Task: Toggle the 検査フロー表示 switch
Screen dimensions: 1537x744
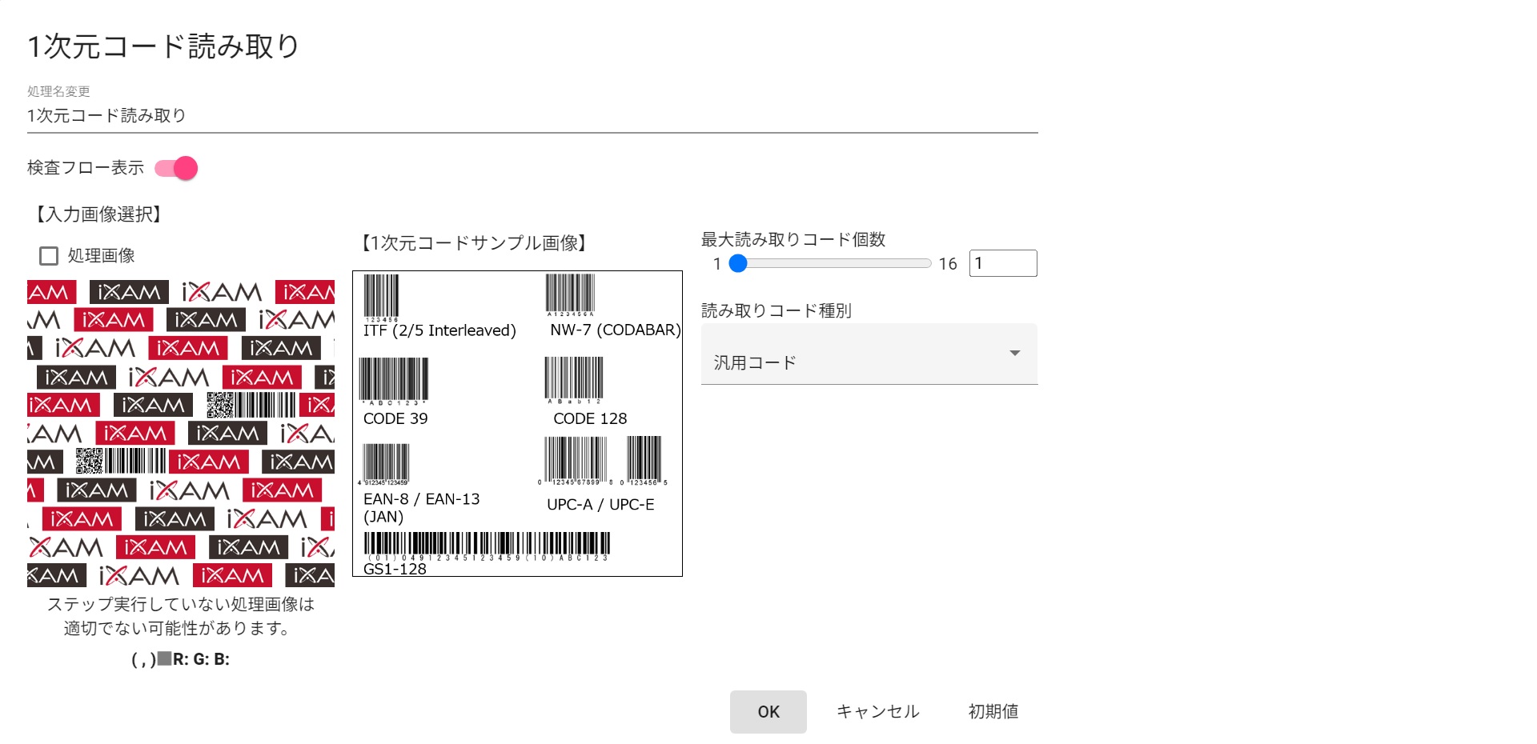Action: pyautogui.click(x=177, y=168)
